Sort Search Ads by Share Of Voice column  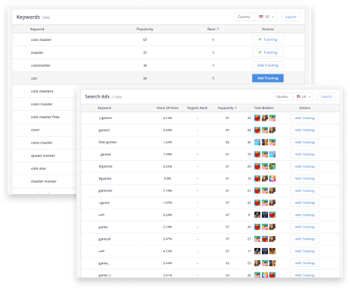click(x=167, y=108)
